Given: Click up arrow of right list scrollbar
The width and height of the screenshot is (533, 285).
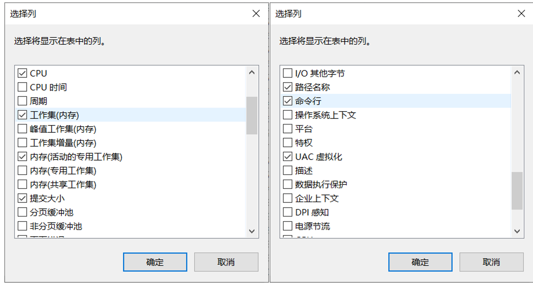Looking at the screenshot, I should click(517, 73).
